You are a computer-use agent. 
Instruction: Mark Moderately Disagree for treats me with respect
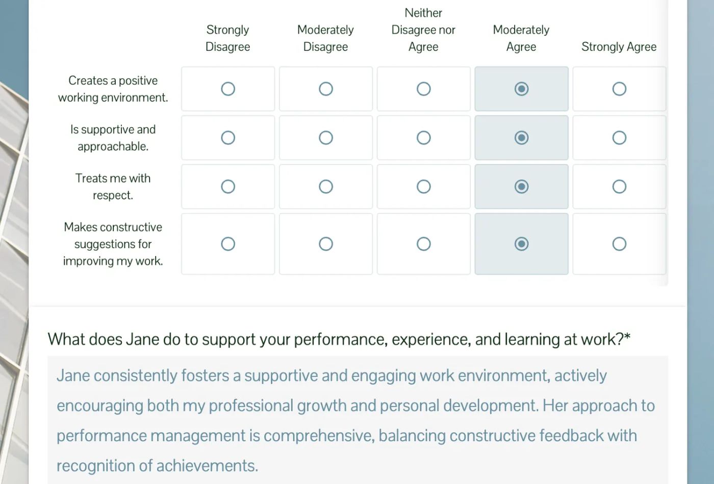click(x=326, y=187)
